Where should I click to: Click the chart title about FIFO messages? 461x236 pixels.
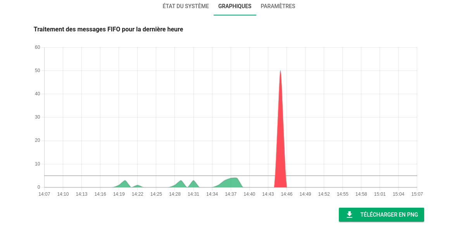(x=109, y=29)
